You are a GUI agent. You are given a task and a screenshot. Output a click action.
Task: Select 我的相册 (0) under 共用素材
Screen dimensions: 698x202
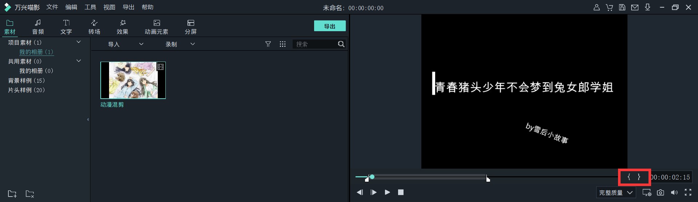tap(36, 71)
